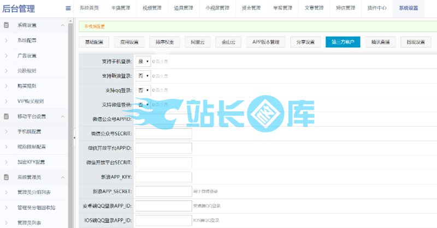The image size is (437, 228).
Task: Click the chevron icon before 管理员分组列表
Action: pyautogui.click(x=6, y=193)
